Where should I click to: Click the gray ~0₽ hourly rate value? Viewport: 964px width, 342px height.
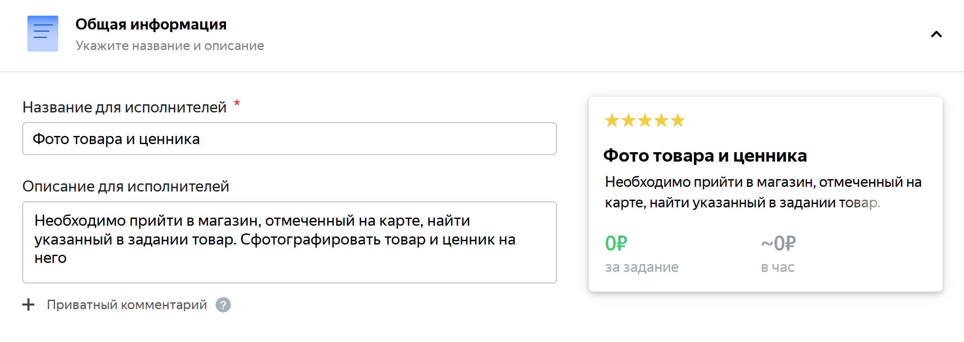coord(778,244)
